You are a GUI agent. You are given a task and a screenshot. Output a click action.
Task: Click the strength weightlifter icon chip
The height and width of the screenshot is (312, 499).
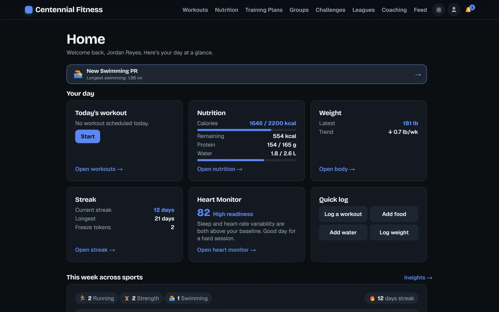point(126,298)
